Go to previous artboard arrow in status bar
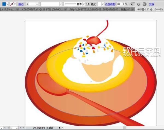The image size is (164, 130). (x=8, y=128)
